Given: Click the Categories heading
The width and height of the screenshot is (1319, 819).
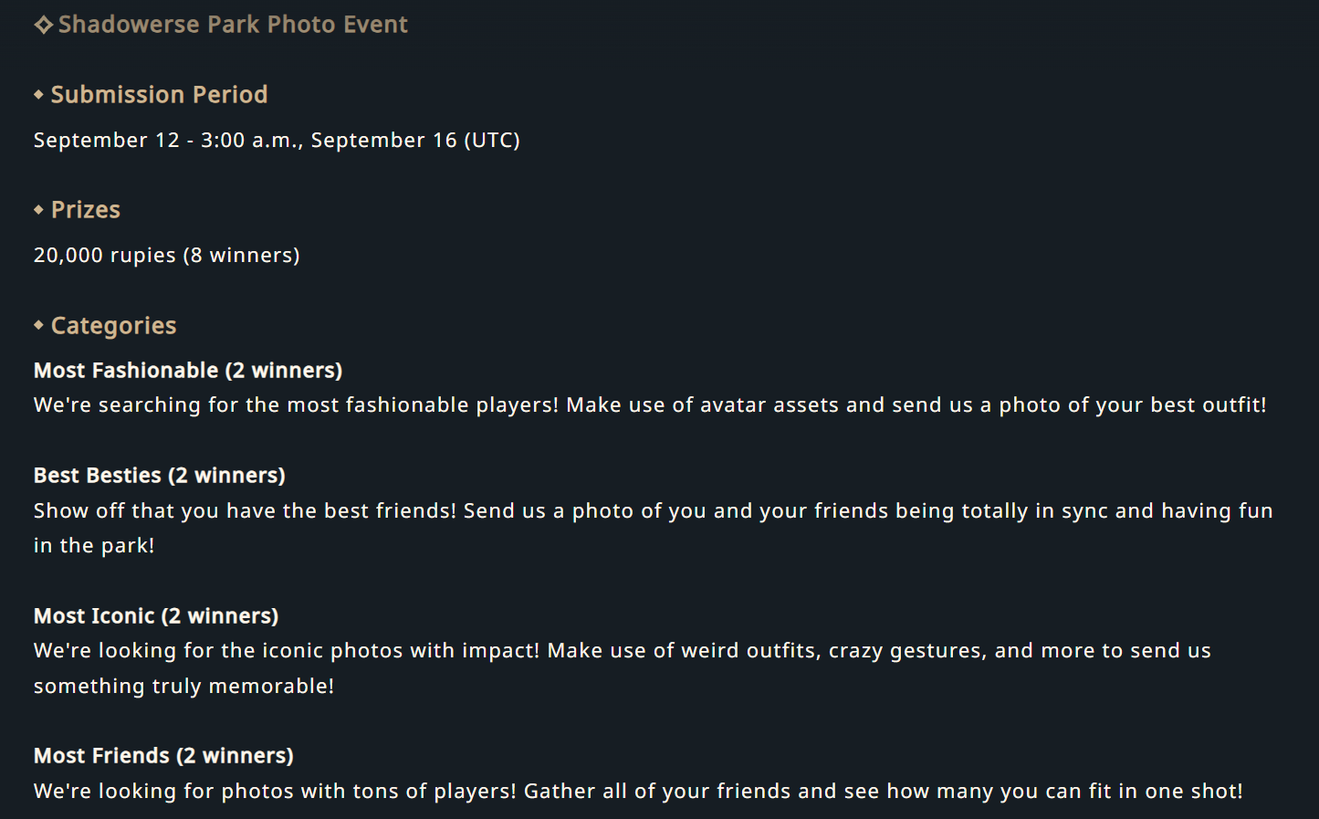Looking at the screenshot, I should coord(113,325).
